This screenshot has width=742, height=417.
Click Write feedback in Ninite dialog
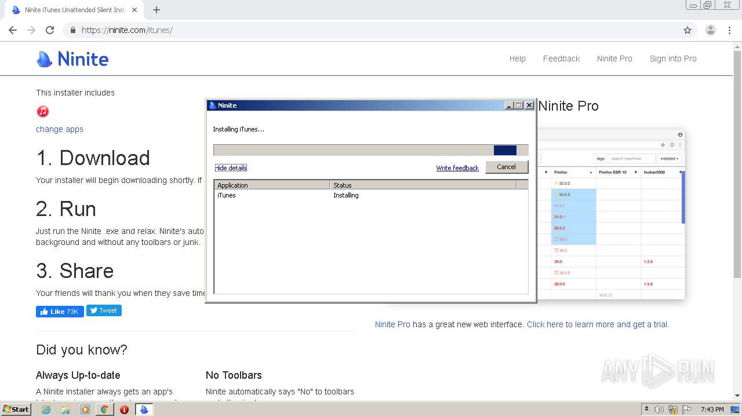457,168
